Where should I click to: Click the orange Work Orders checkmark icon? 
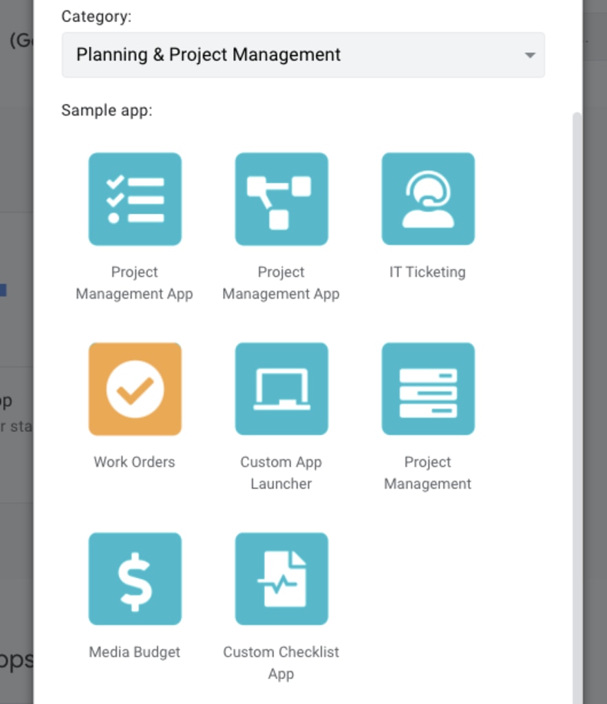(134, 388)
